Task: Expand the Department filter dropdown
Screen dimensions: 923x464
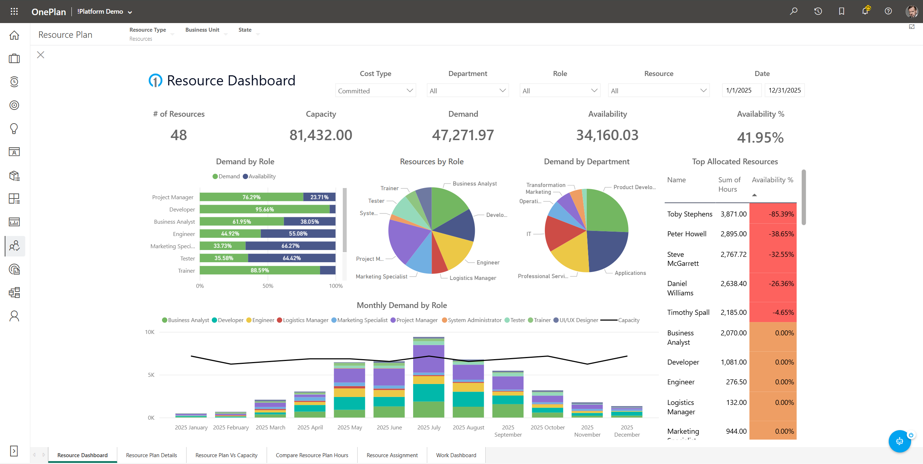Action: (x=468, y=90)
